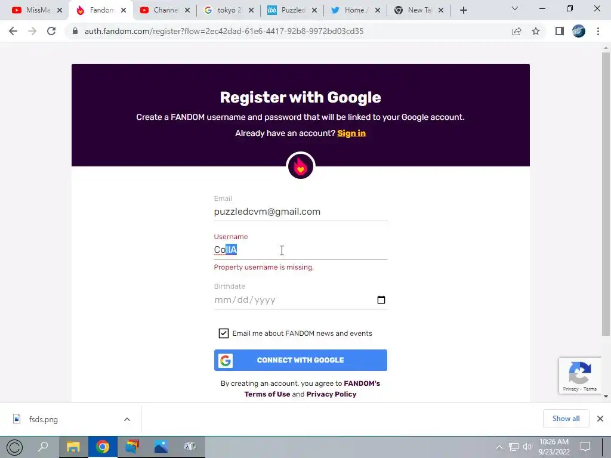Image resolution: width=611 pixels, height=458 pixels.
Task: Click into the Username field
Action: [301, 250]
